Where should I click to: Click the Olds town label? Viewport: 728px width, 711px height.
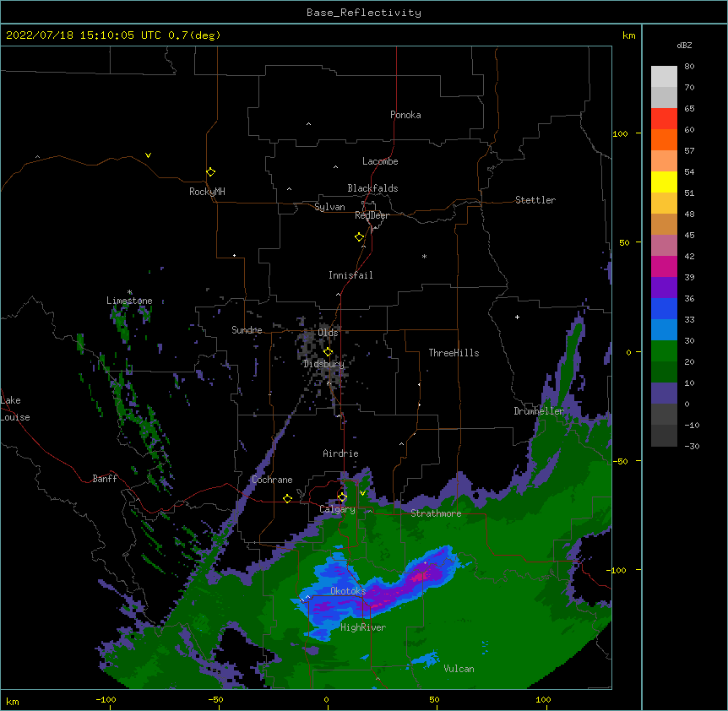[328, 333]
